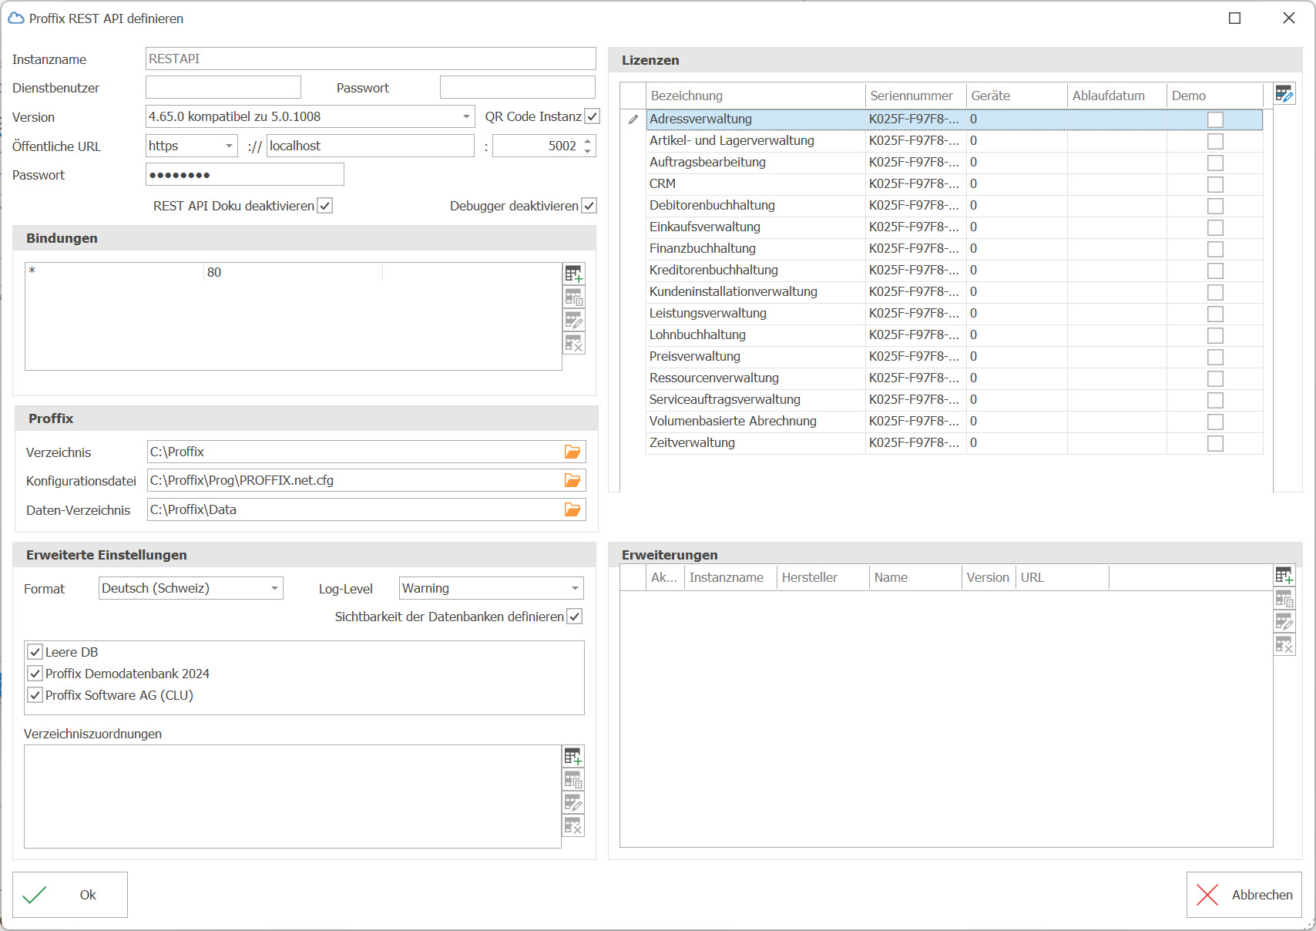The image size is (1316, 931).
Task: Edit the selected binding in Bindungen
Action: (x=574, y=320)
